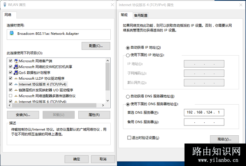Uncheck Microsoft 网络的文件和打印机共享 checkbox

tap(11, 67)
